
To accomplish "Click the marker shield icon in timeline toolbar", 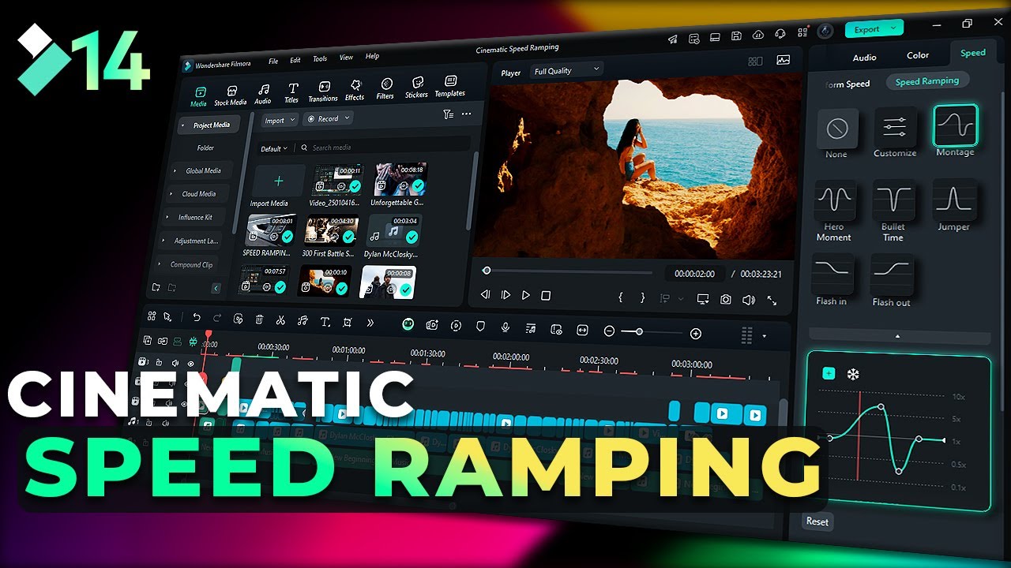I will pyautogui.click(x=480, y=326).
